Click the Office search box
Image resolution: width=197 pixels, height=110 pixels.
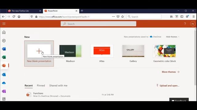click(98, 24)
